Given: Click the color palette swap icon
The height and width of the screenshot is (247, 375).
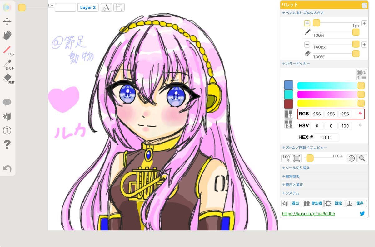Looking at the screenshot, I should 361,75.
